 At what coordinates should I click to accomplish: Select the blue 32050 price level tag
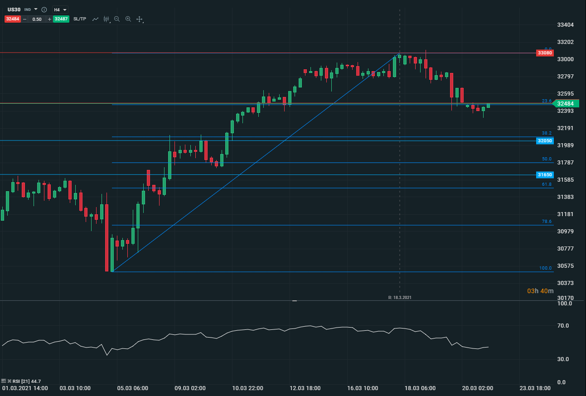(x=545, y=141)
